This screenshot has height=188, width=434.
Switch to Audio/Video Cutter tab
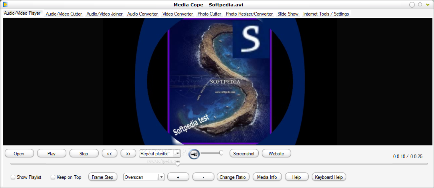coord(64,14)
